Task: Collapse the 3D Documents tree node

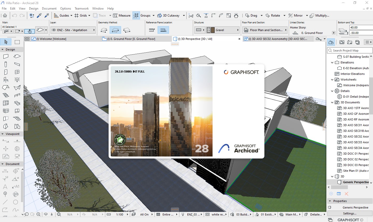Action: tap(332, 102)
